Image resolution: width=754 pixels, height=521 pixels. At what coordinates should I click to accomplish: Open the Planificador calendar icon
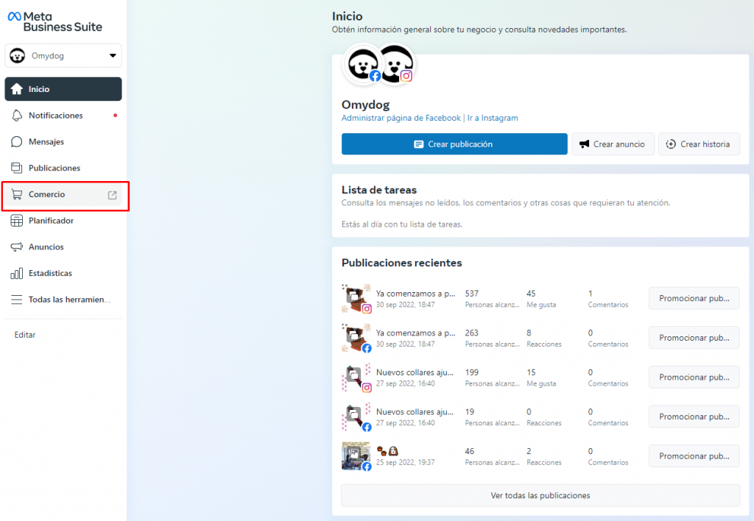[17, 221]
